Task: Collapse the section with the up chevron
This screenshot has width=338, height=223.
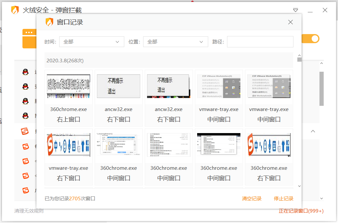Action: pos(313,131)
